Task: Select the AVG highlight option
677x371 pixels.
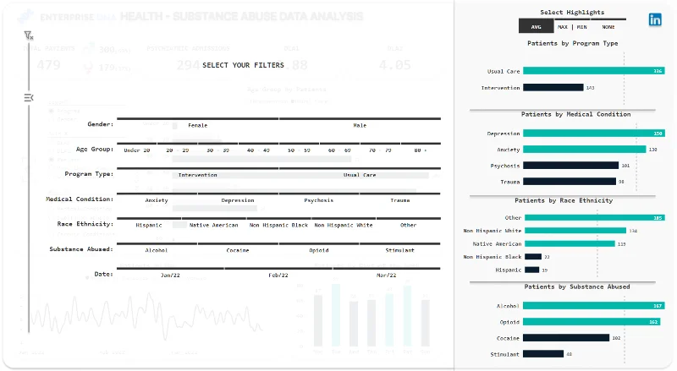Action: pos(537,27)
